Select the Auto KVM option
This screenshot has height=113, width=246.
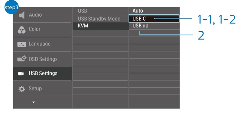coord(138,11)
